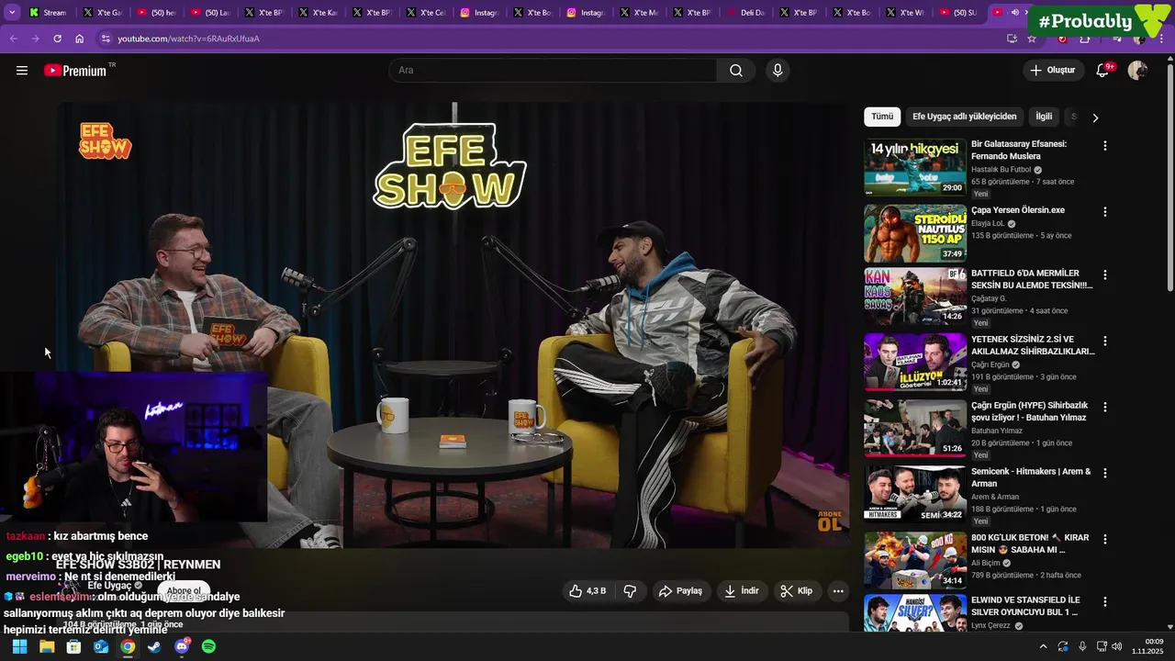Click the Oluştur create button
Image resolution: width=1175 pixels, height=661 pixels.
1052,71
